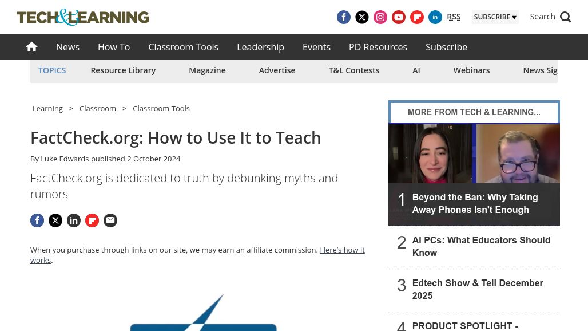Viewport: 588px width, 331px height.
Task: Click the Tech & Learning logo
Action: click(83, 17)
